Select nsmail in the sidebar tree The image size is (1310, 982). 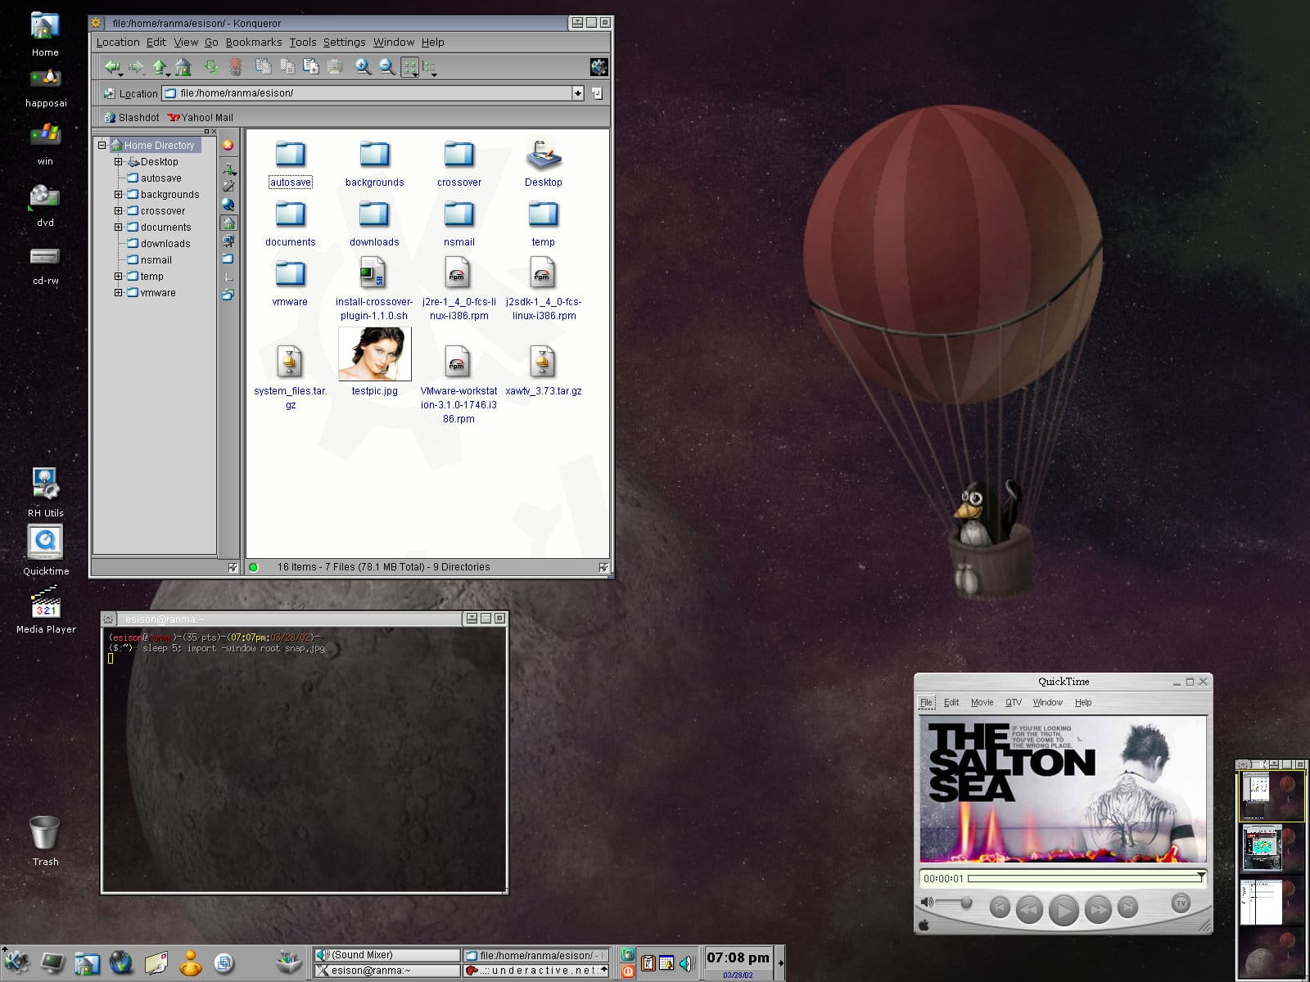tap(156, 260)
